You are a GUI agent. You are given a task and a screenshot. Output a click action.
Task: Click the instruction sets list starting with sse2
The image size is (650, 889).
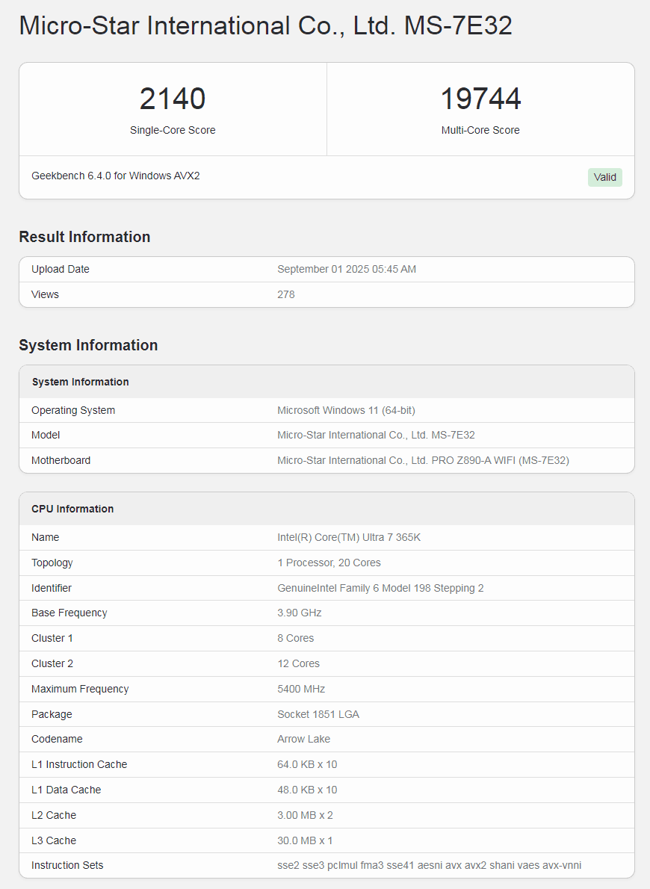click(430, 865)
